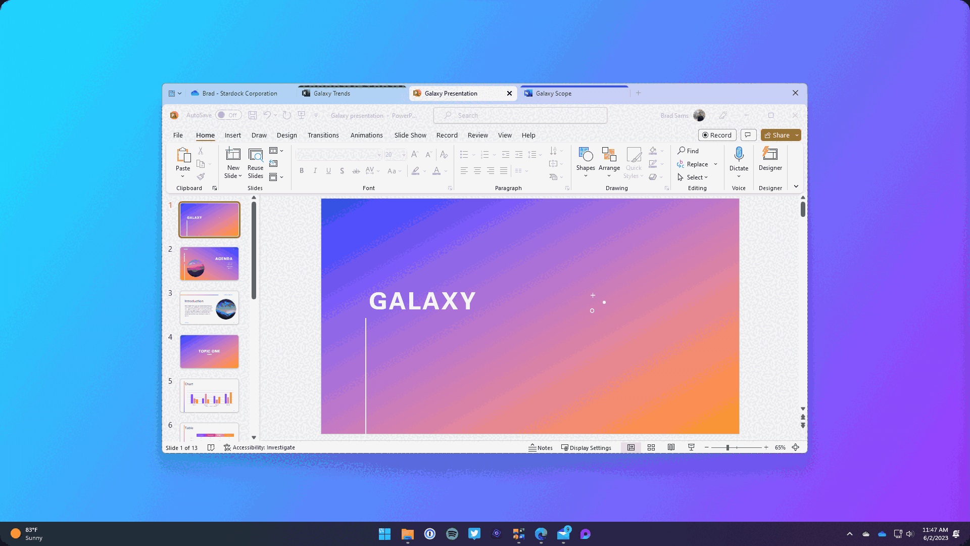Click the Dictate microphone icon
Image resolution: width=970 pixels, height=546 pixels.
(x=739, y=154)
